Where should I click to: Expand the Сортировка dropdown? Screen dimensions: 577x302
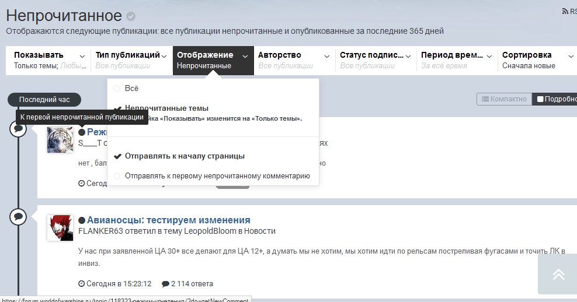pos(537,60)
